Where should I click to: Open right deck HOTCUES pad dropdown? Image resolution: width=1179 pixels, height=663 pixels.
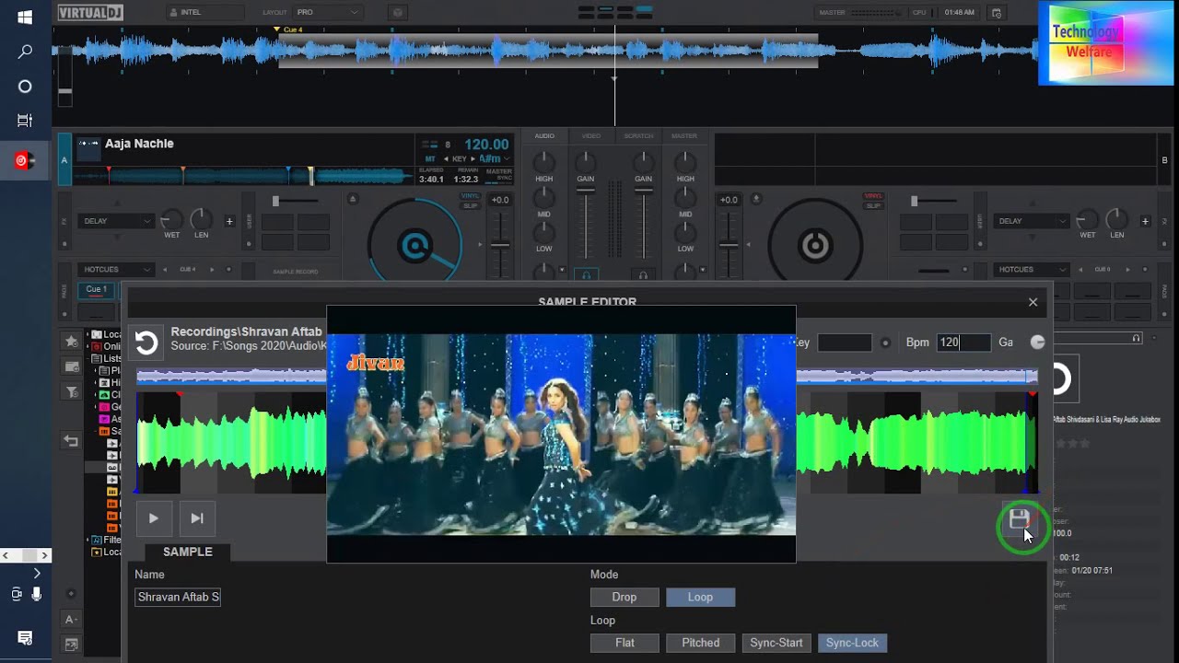[x=1031, y=270]
